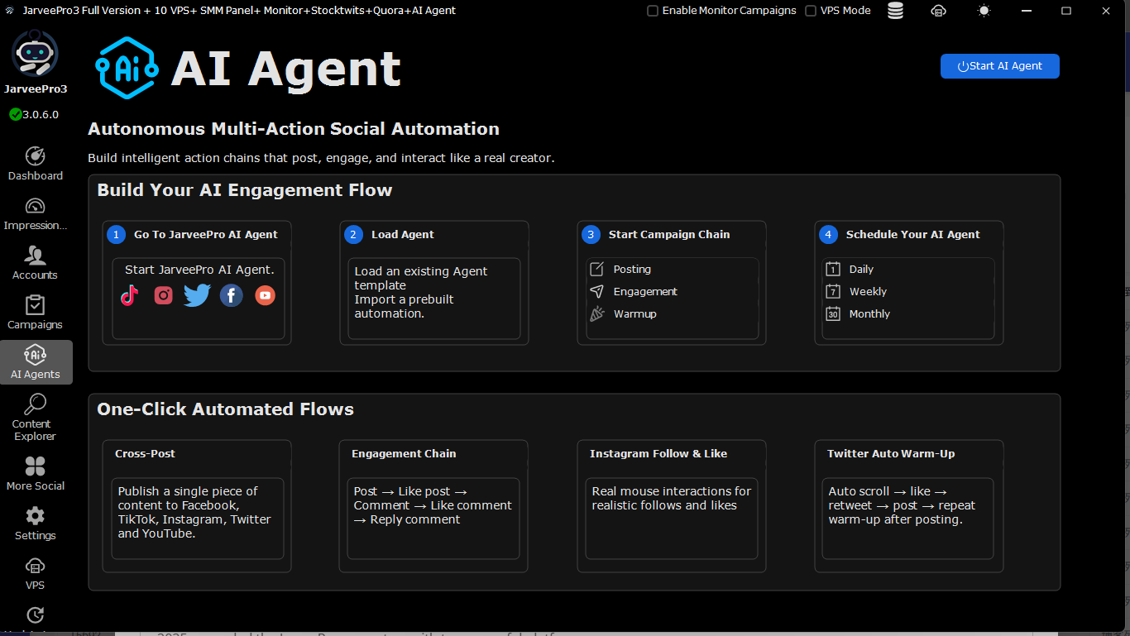Toggle the light/dark theme sun icon
Image resolution: width=1130 pixels, height=636 pixels.
tap(984, 11)
